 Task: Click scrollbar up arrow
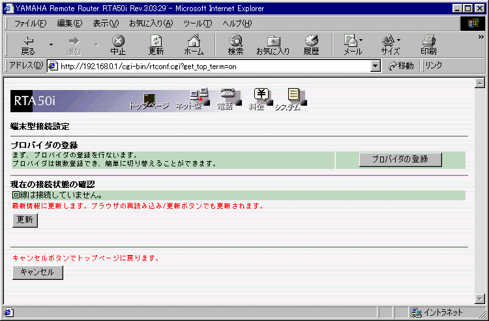(x=480, y=83)
